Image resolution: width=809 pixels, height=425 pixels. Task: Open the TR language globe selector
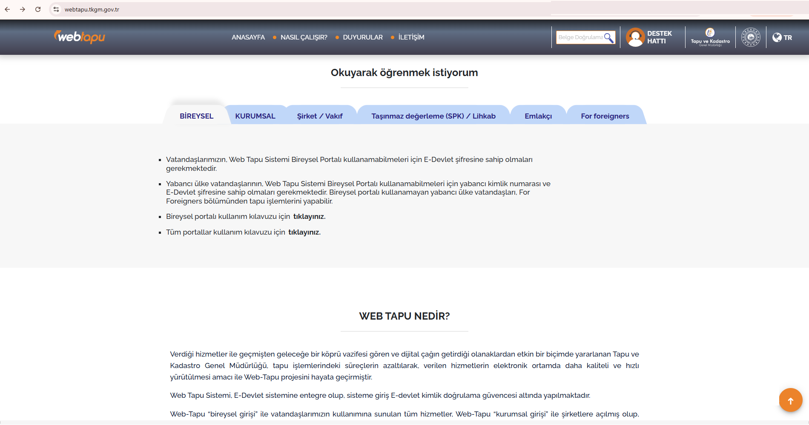point(777,37)
